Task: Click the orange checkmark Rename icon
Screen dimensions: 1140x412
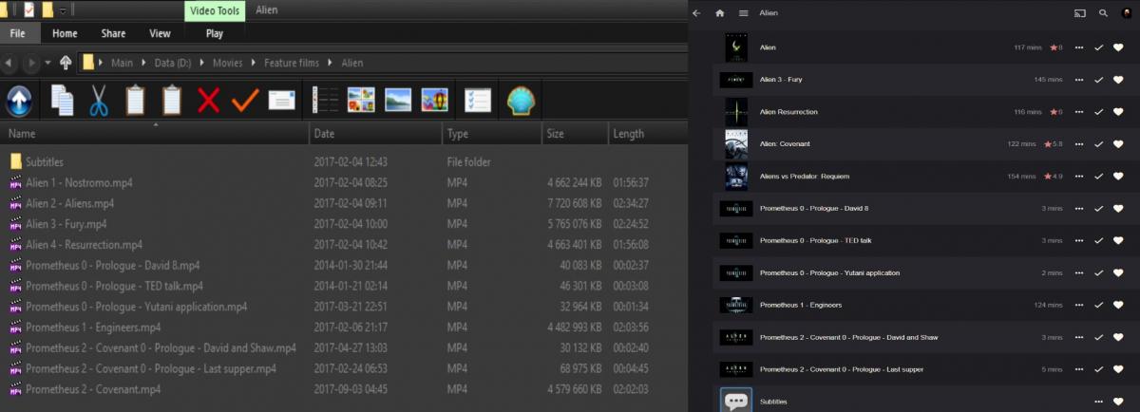Action: pos(245,100)
